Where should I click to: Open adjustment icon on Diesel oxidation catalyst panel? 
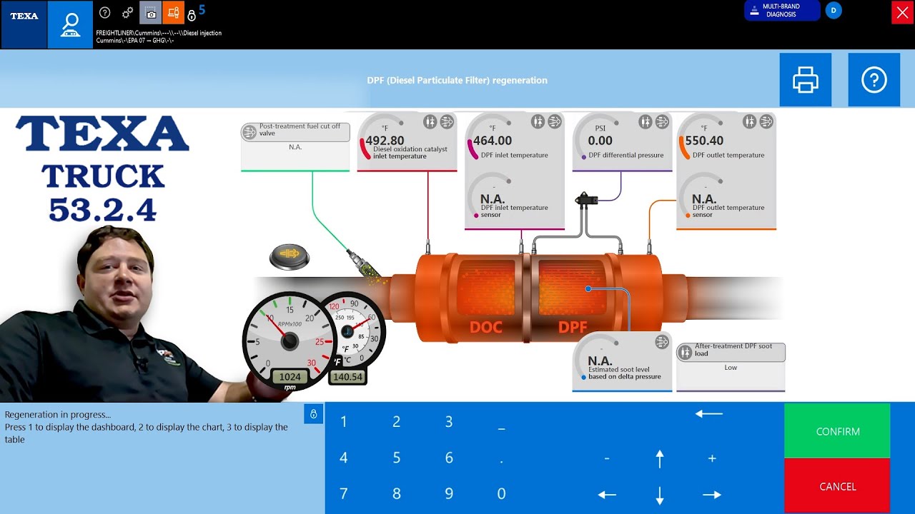click(x=430, y=122)
